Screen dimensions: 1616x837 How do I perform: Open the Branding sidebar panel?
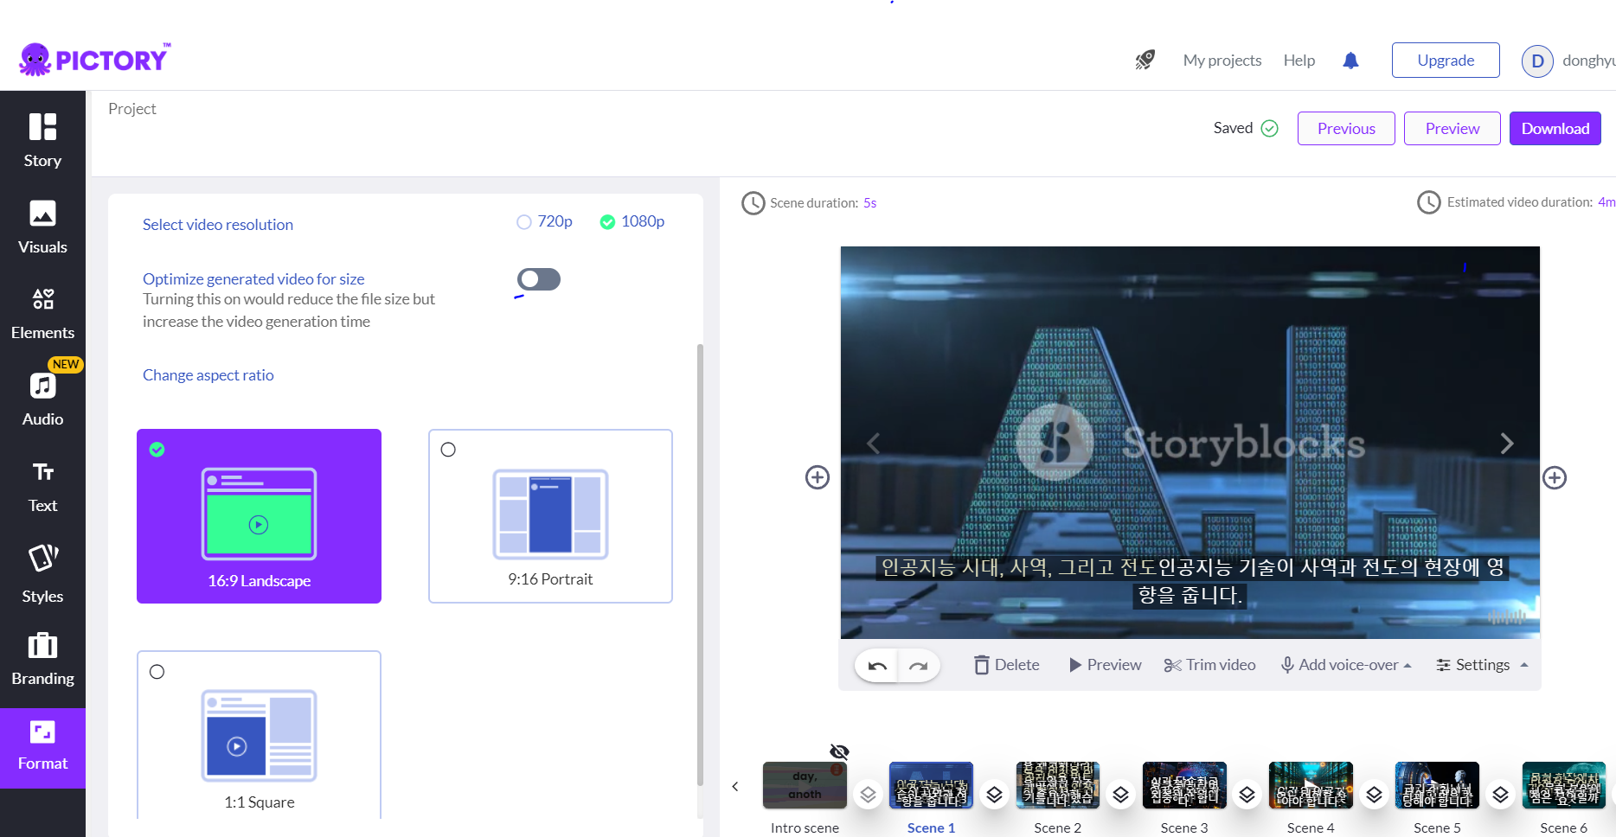pos(42,660)
